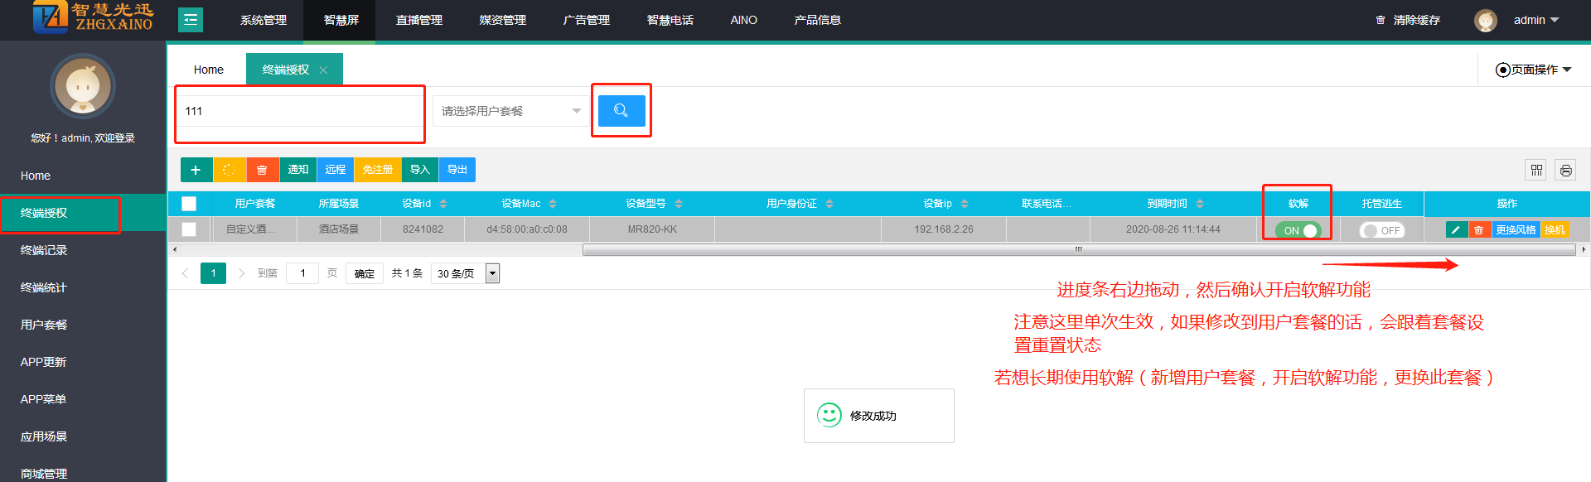The width and height of the screenshot is (1591, 482).
Task: Click the print table icon
Action: pyautogui.click(x=1565, y=170)
